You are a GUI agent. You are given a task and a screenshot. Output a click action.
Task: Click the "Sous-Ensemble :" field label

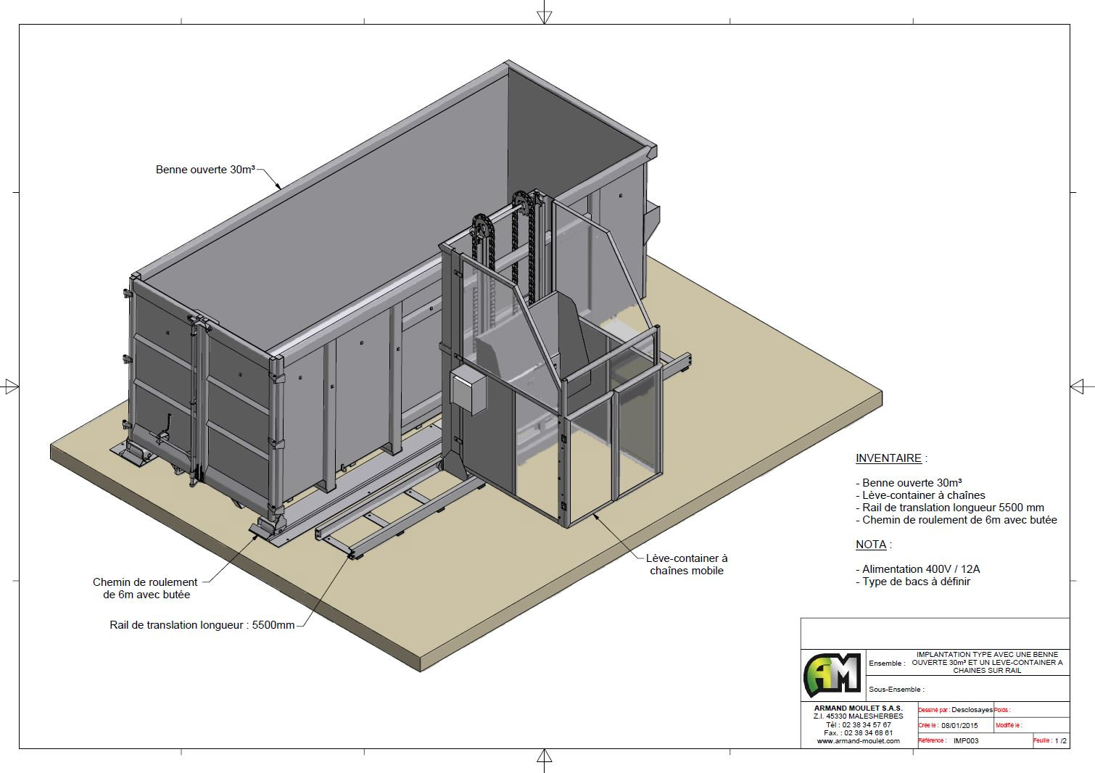(x=895, y=689)
